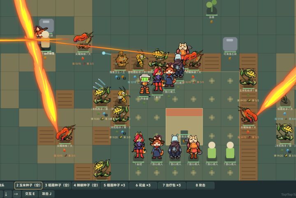The width and height of the screenshot is (296, 198).
Task: Click the fox character under the gray stone
Action: pyautogui.click(x=40, y=32)
